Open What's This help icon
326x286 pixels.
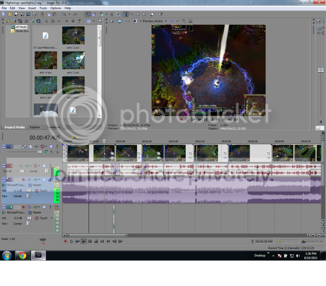160,14
